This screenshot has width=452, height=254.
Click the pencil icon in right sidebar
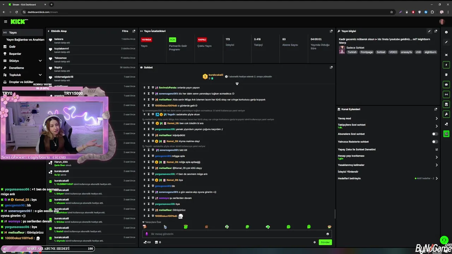click(446, 42)
